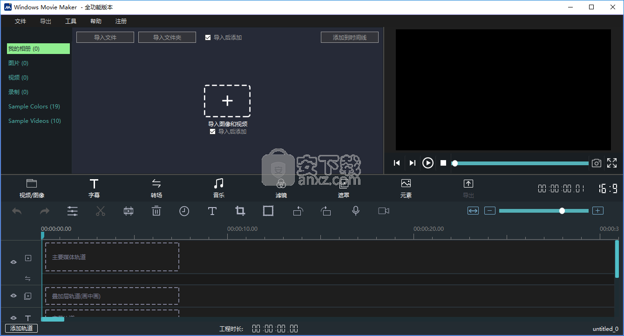Viewport: 624px width, 336px height.
Task: Fit timeline to window with double-arrow icon
Action: coord(473,211)
